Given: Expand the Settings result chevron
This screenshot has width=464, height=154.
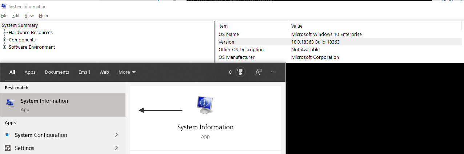Looking at the screenshot, I should click(116, 148).
